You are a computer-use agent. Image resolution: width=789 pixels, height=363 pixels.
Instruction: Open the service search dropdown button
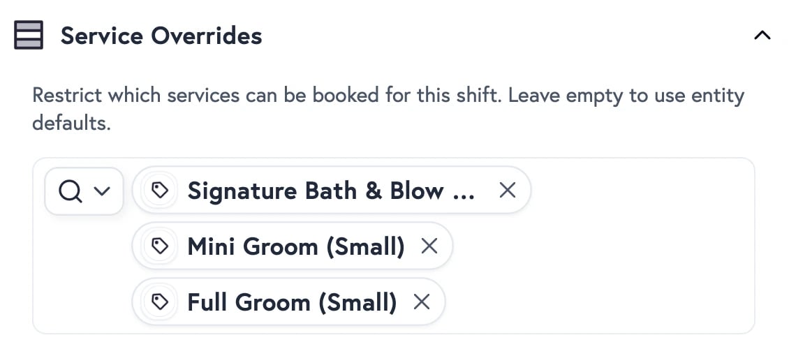84,191
